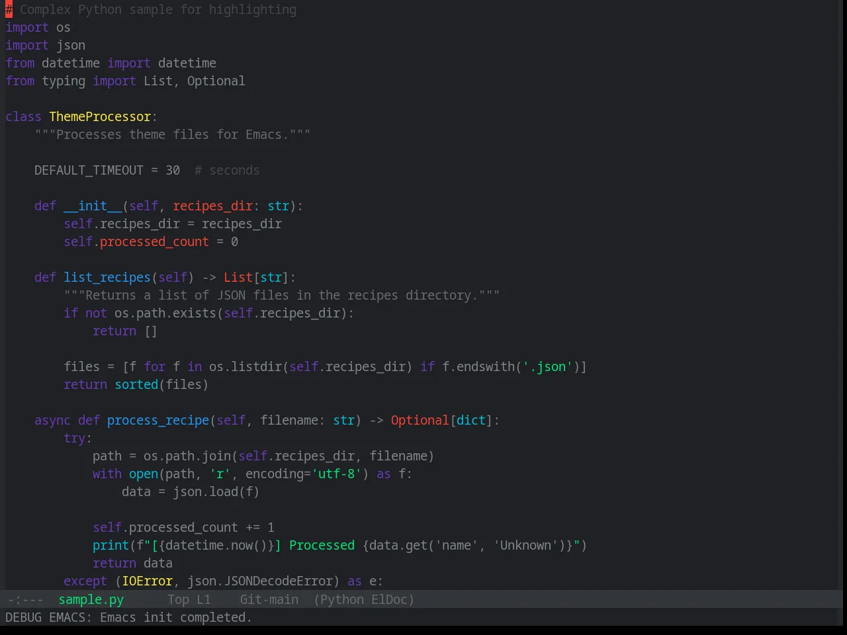Click 'os.listdir' in the list comprehension
The height and width of the screenshot is (635, 847).
point(245,366)
